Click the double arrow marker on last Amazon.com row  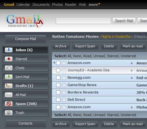(x=132, y=107)
